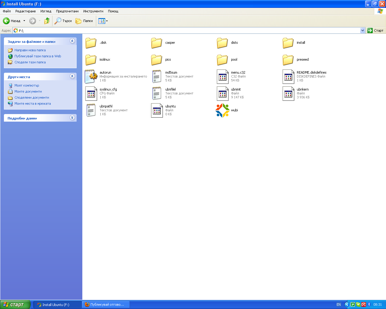Select the ubnkern file

pyautogui.click(x=296, y=94)
